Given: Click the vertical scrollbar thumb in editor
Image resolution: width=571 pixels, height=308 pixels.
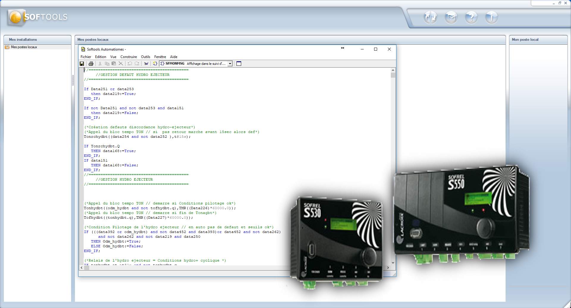Looking at the screenshot, I should [393, 75].
